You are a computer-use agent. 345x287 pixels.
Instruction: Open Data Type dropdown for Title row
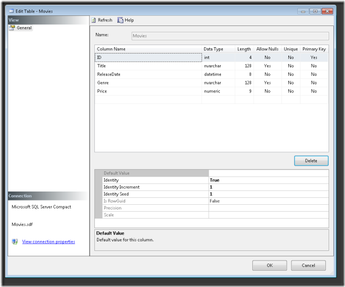218,66
